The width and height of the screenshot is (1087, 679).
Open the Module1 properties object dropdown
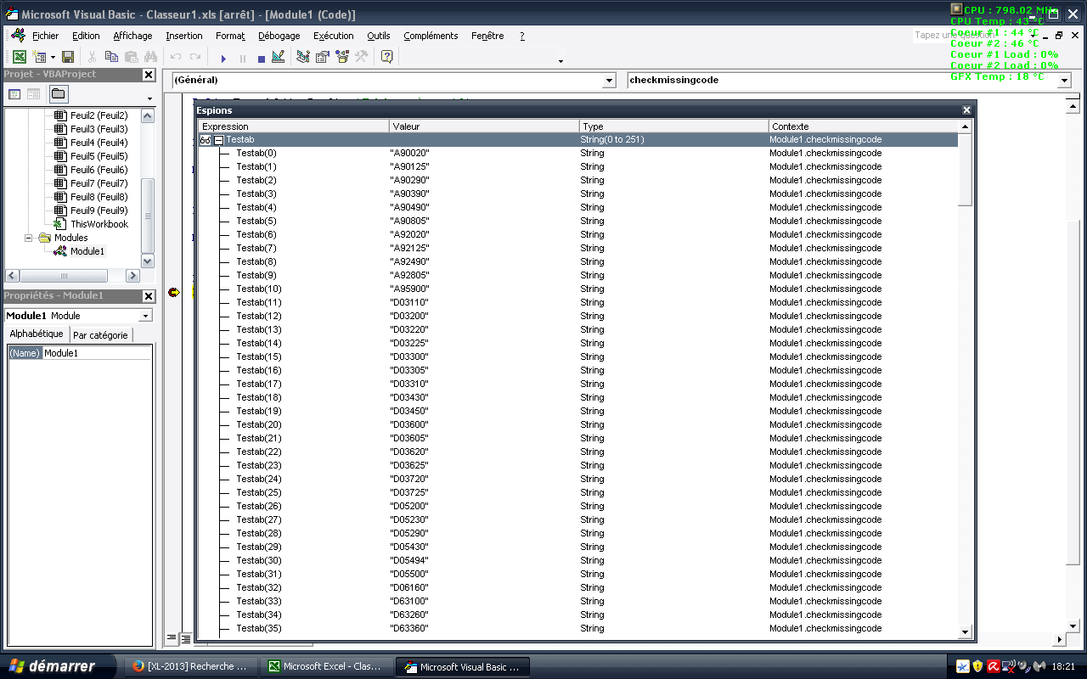click(x=145, y=316)
